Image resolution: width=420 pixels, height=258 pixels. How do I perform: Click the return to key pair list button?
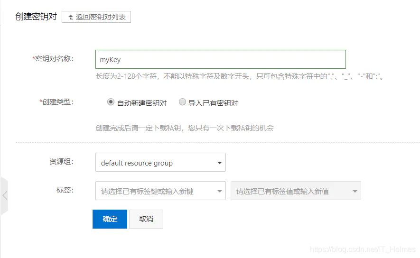click(x=96, y=17)
